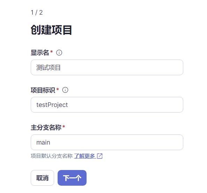207x193 pixels.
Task: Click the 取消 button
Action: point(42,178)
